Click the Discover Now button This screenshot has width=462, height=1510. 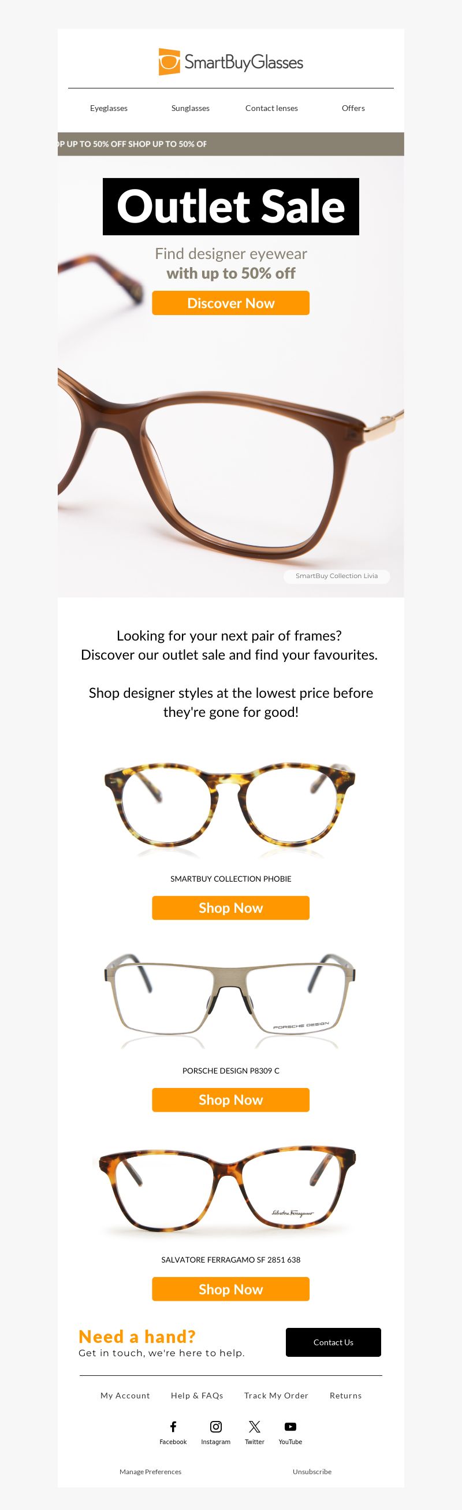[x=230, y=303]
